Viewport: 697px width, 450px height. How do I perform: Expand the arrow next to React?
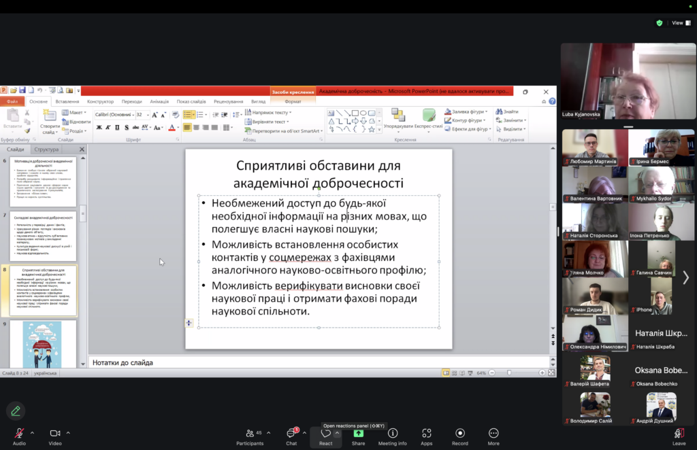coord(338,432)
